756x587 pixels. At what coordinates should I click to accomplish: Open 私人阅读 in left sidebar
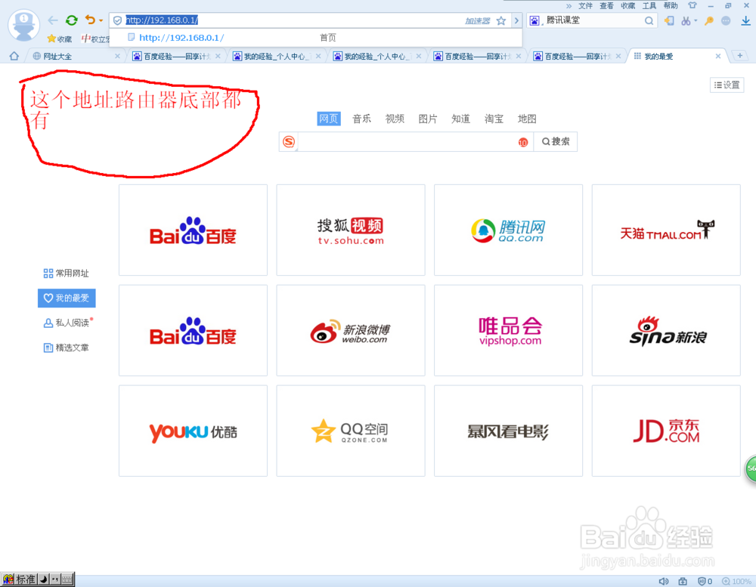pyautogui.click(x=67, y=323)
